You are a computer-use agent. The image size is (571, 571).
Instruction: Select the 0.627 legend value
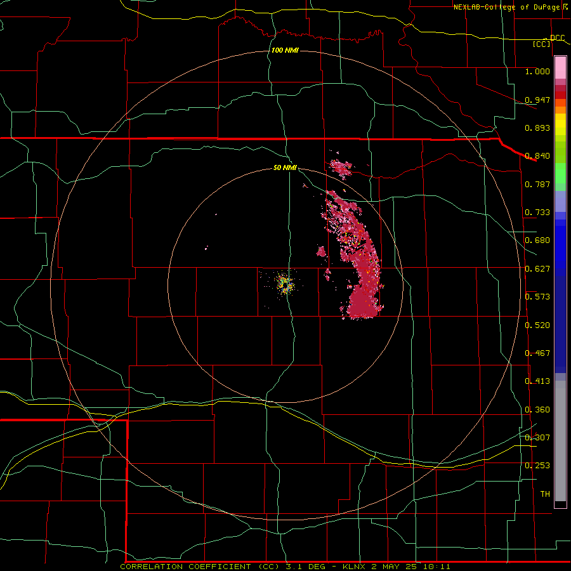(537, 269)
